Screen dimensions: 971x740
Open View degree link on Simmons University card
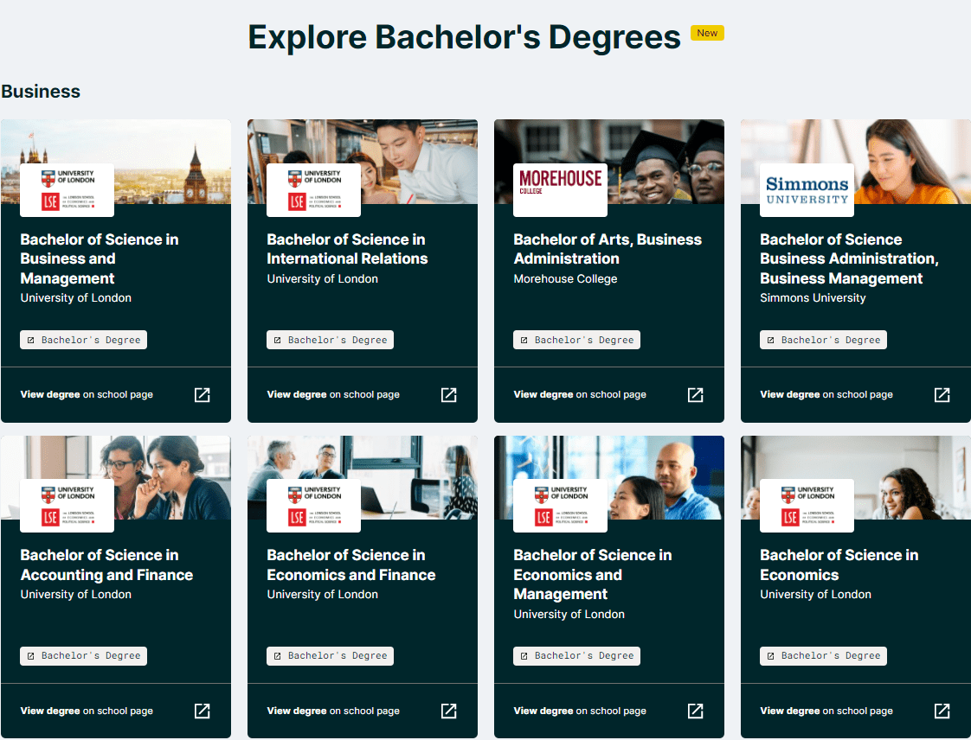pyautogui.click(x=826, y=394)
